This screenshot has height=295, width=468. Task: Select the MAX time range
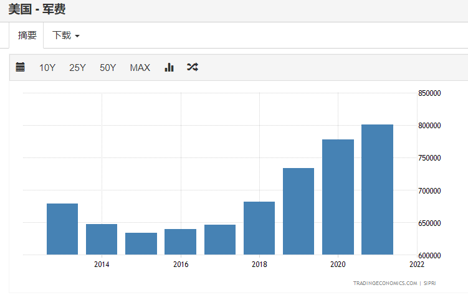pyautogui.click(x=140, y=68)
